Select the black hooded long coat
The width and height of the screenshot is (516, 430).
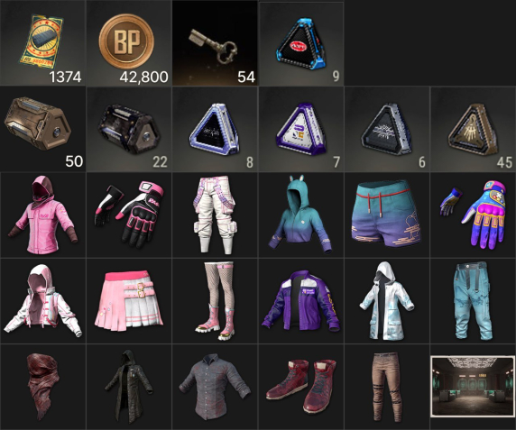click(129, 387)
